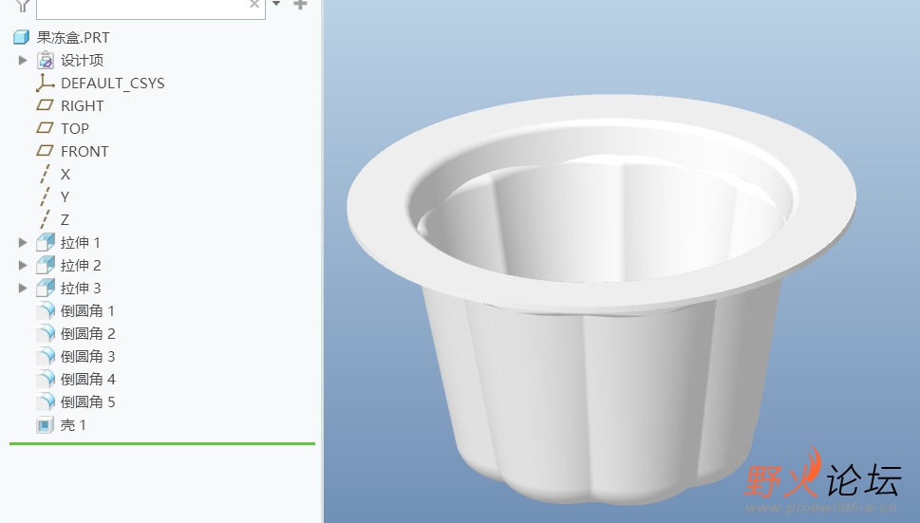Select the X datum axis icon

[46, 174]
